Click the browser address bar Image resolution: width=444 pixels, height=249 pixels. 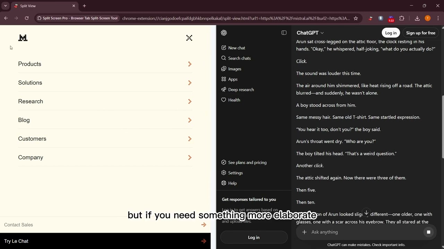(236, 18)
